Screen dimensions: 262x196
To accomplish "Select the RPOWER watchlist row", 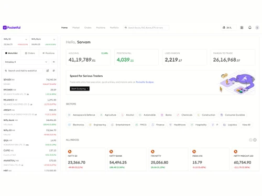I will (x=30, y=92).
